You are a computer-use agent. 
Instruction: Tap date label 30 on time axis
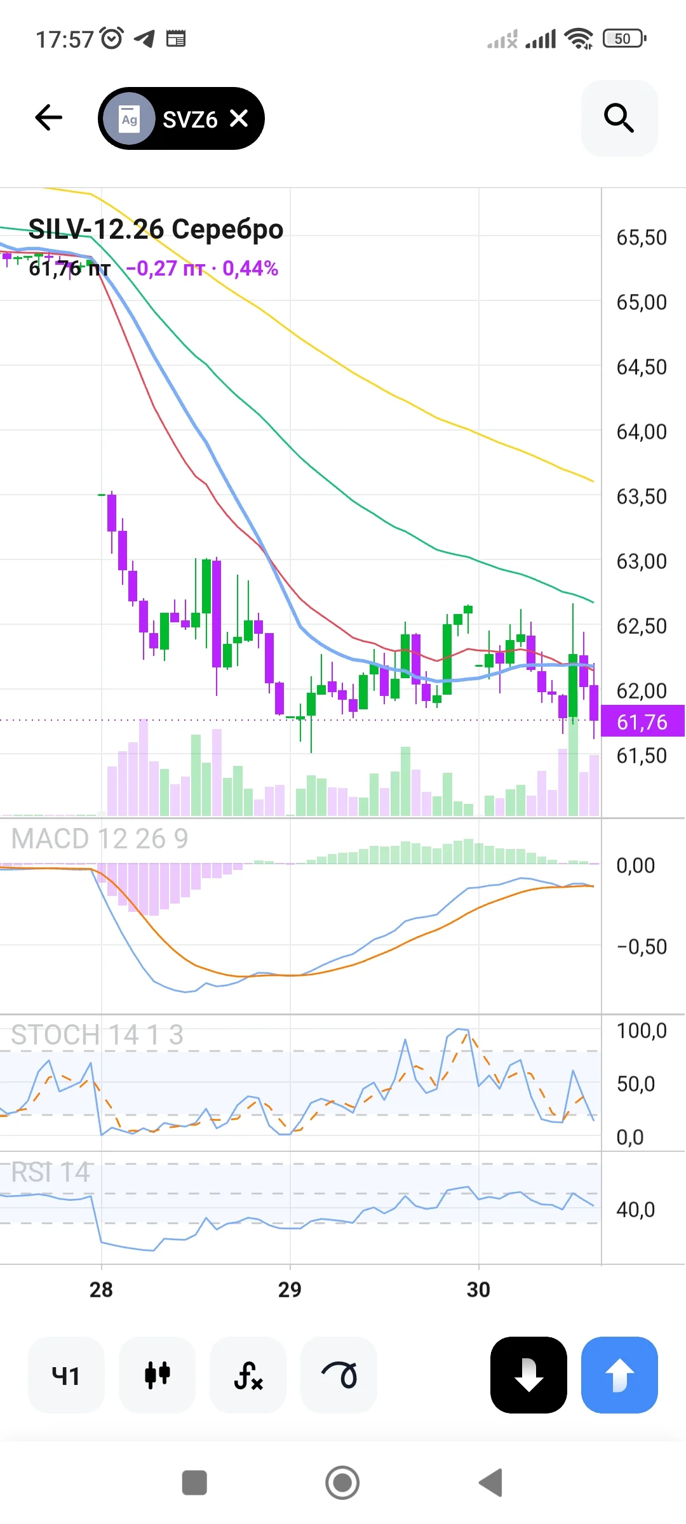[478, 1290]
